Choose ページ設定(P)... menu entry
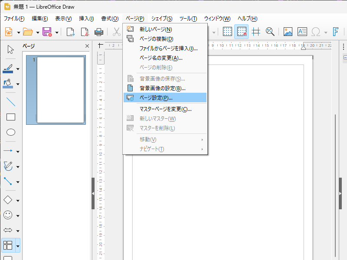 (x=165, y=98)
